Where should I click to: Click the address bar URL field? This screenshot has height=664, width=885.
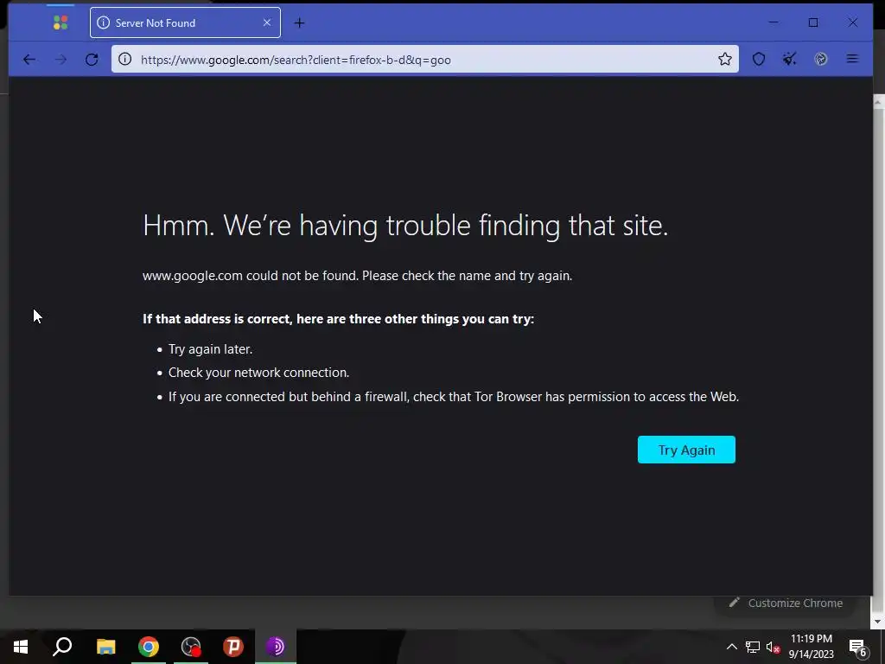click(x=424, y=60)
